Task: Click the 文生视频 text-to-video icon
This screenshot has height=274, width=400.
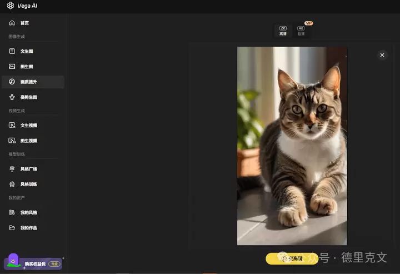Action: (12, 126)
